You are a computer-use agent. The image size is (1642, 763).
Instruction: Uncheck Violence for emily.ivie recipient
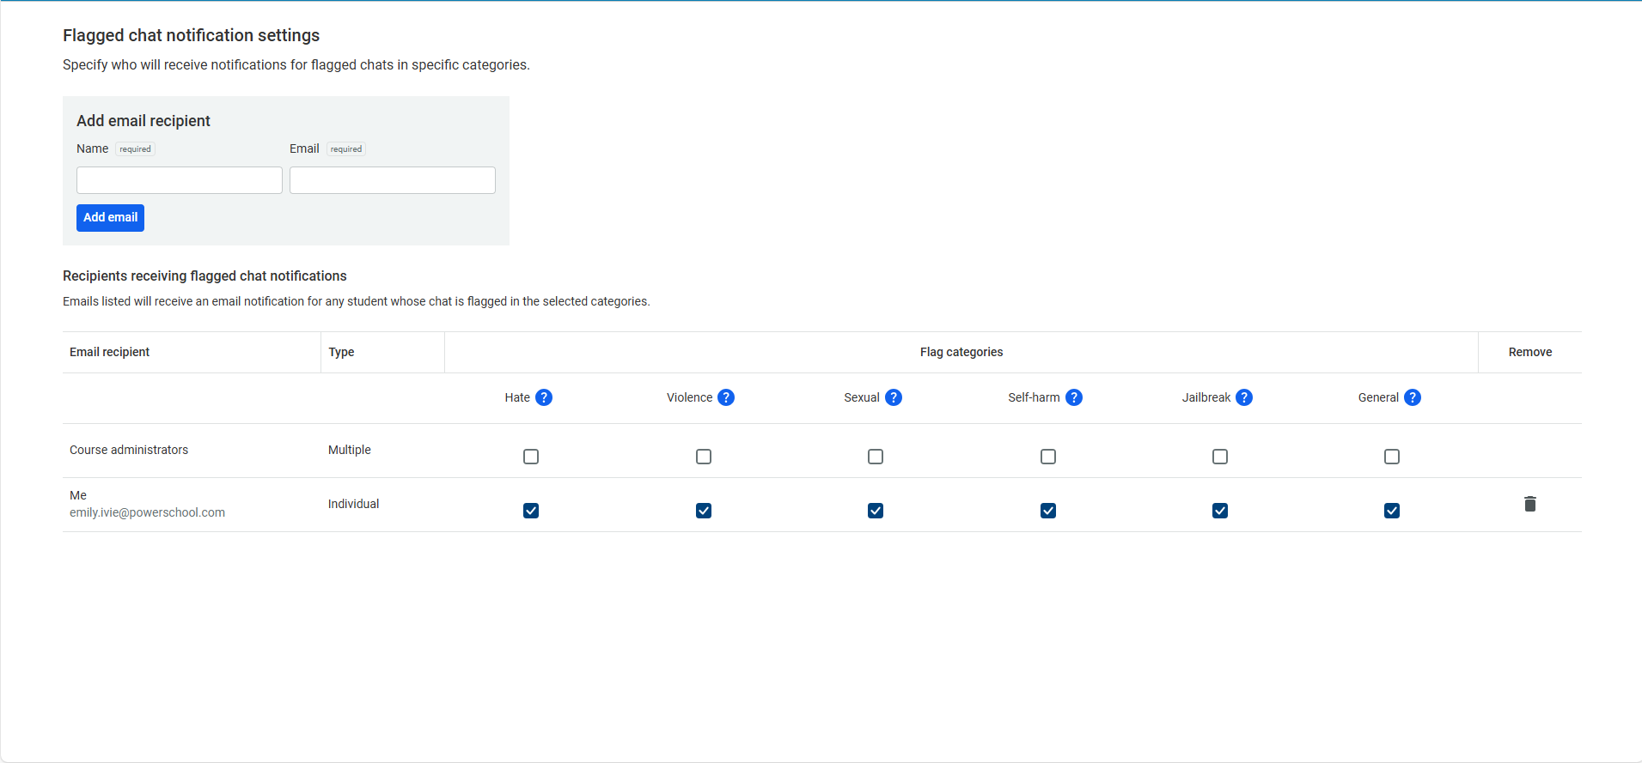(x=704, y=511)
